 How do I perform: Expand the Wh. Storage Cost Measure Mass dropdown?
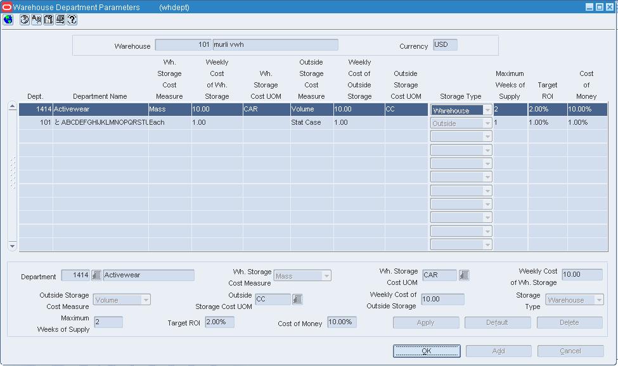(326, 276)
